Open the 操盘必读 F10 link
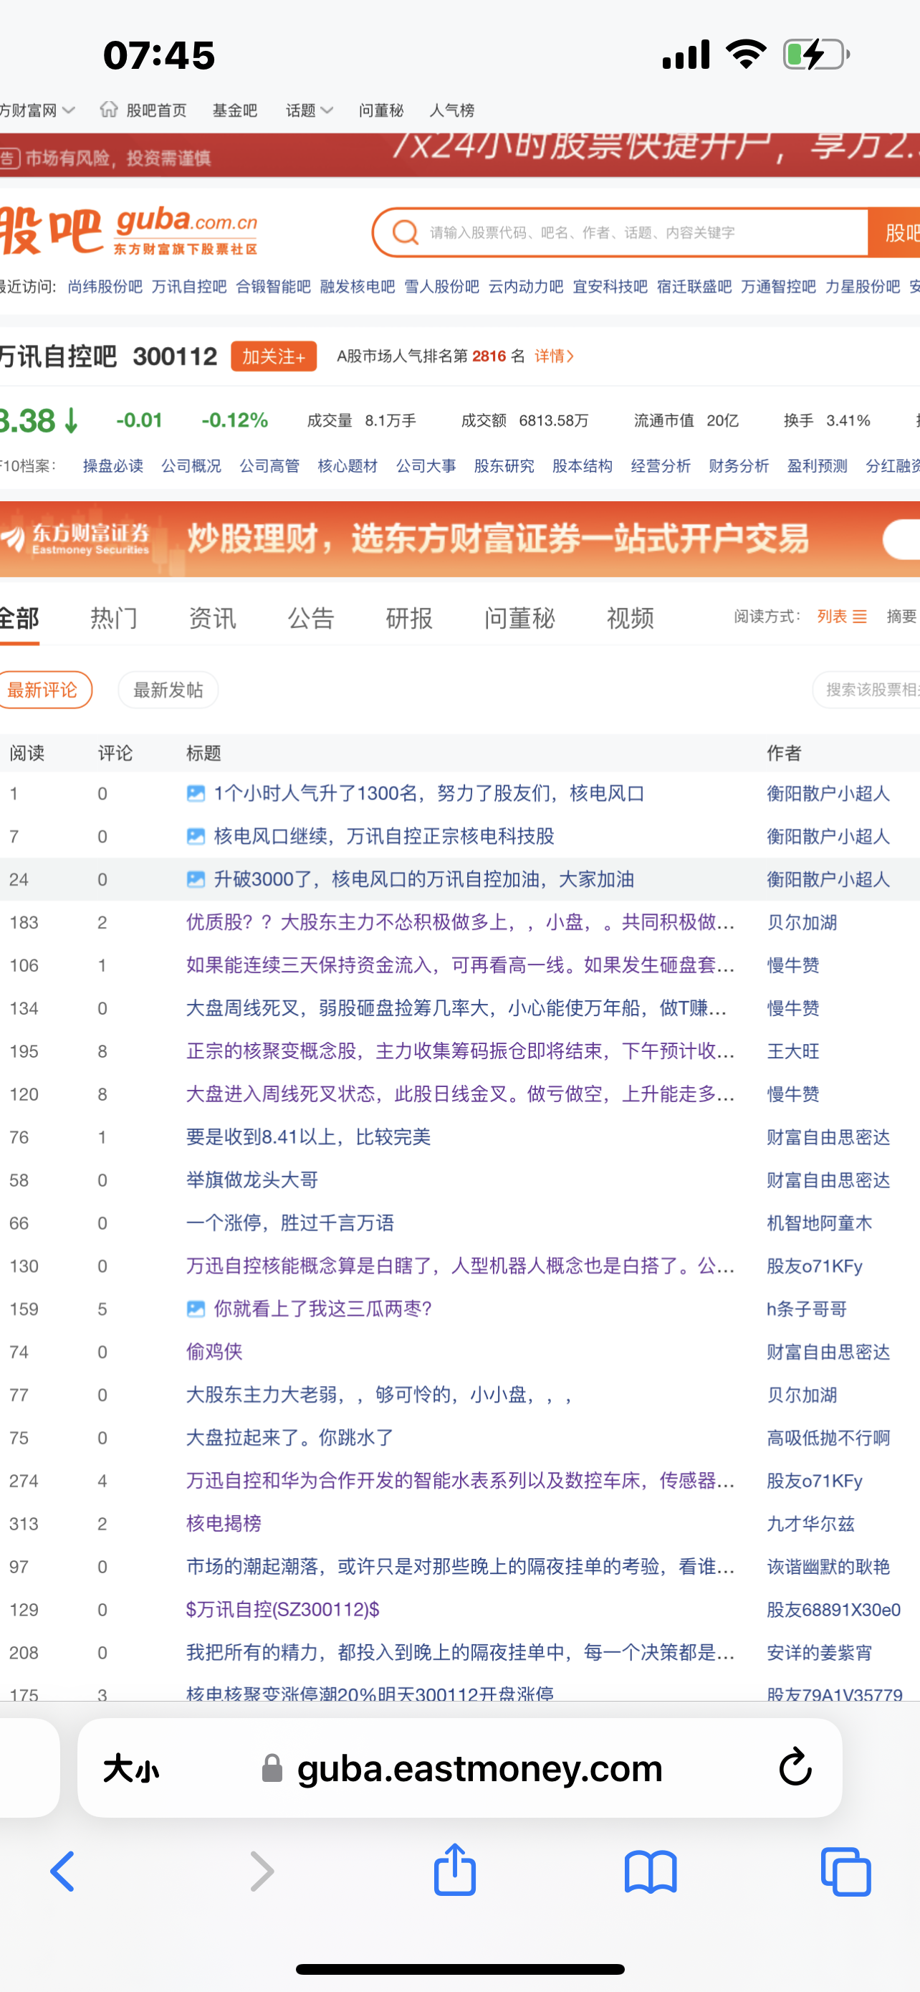The height and width of the screenshot is (1992, 920). tap(113, 466)
